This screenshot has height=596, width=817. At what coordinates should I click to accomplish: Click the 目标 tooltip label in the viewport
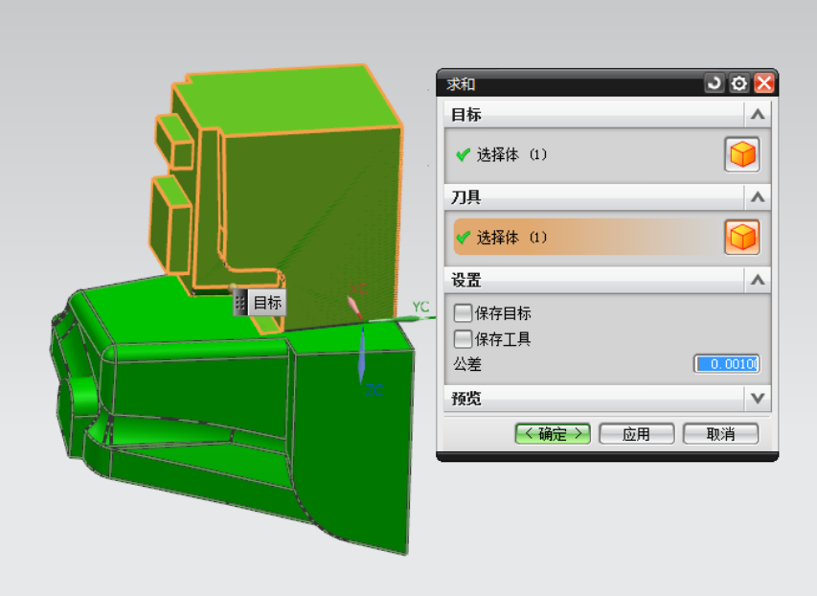click(267, 303)
